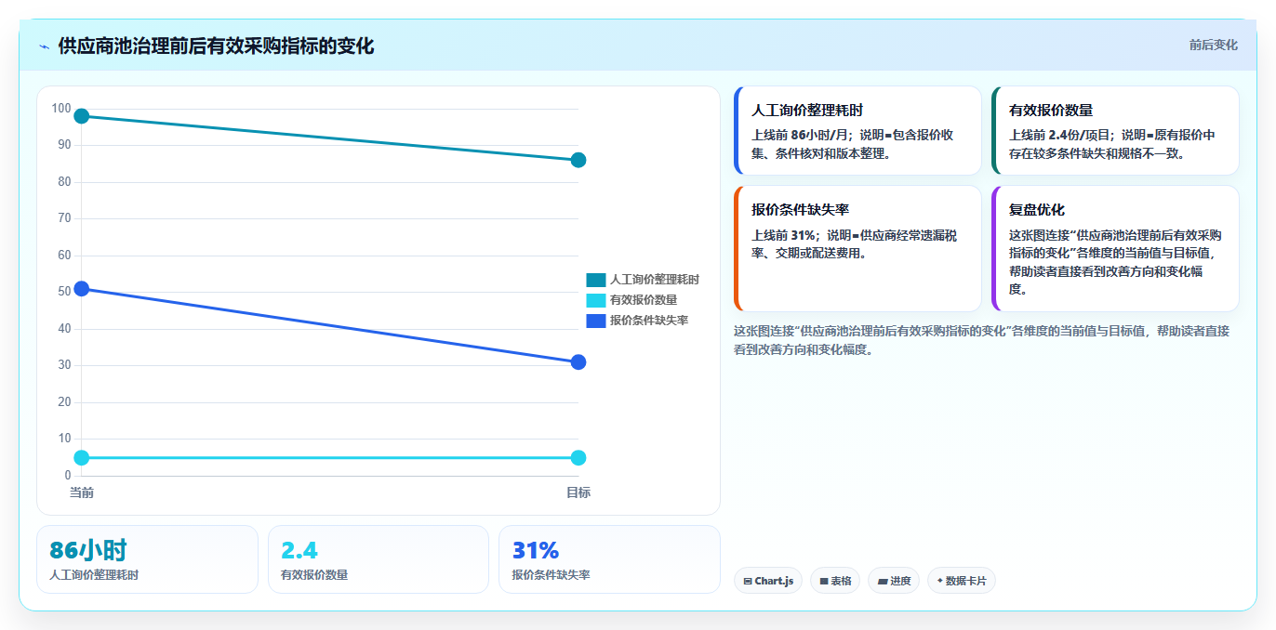Image resolution: width=1276 pixels, height=630 pixels.
Task: Click the icon in 表格 chip
Action: 824,582
